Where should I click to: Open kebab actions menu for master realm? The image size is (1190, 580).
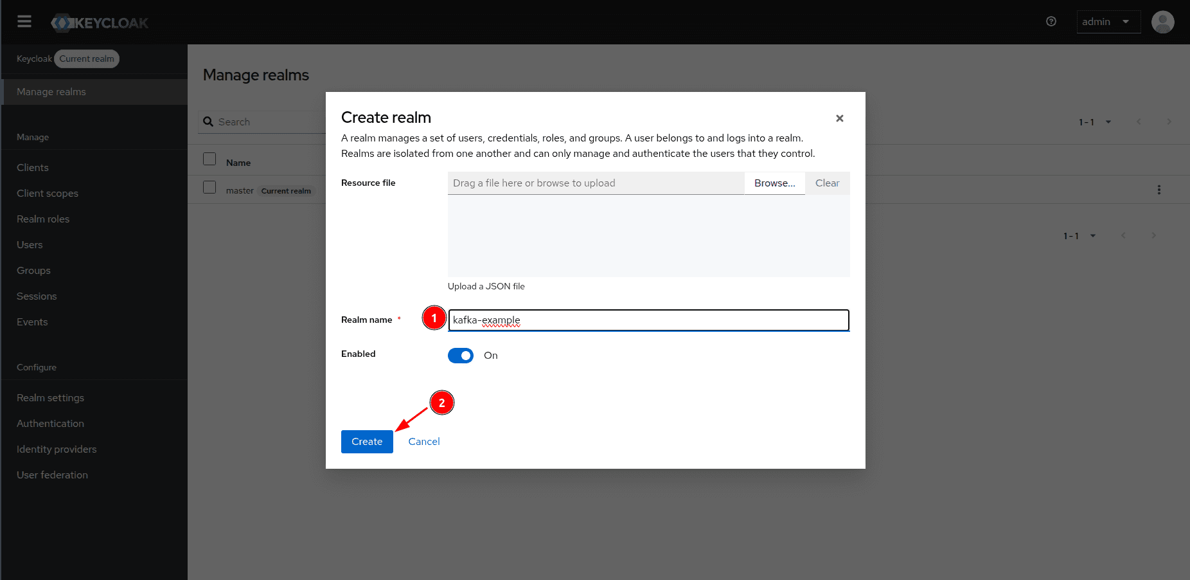click(x=1159, y=190)
